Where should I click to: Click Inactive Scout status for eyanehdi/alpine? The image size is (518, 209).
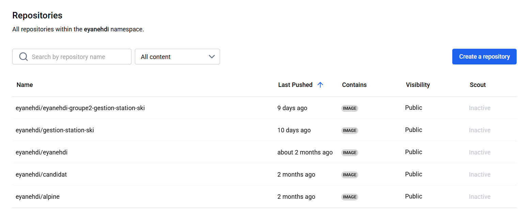(x=480, y=196)
